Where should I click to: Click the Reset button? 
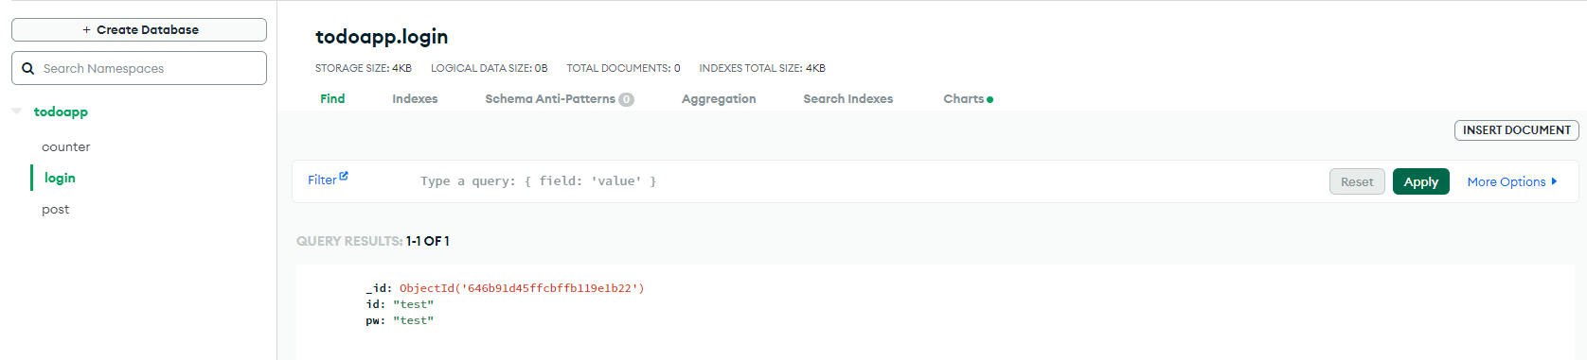(x=1357, y=181)
